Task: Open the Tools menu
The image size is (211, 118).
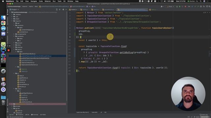Action: click(x=59, y=1)
